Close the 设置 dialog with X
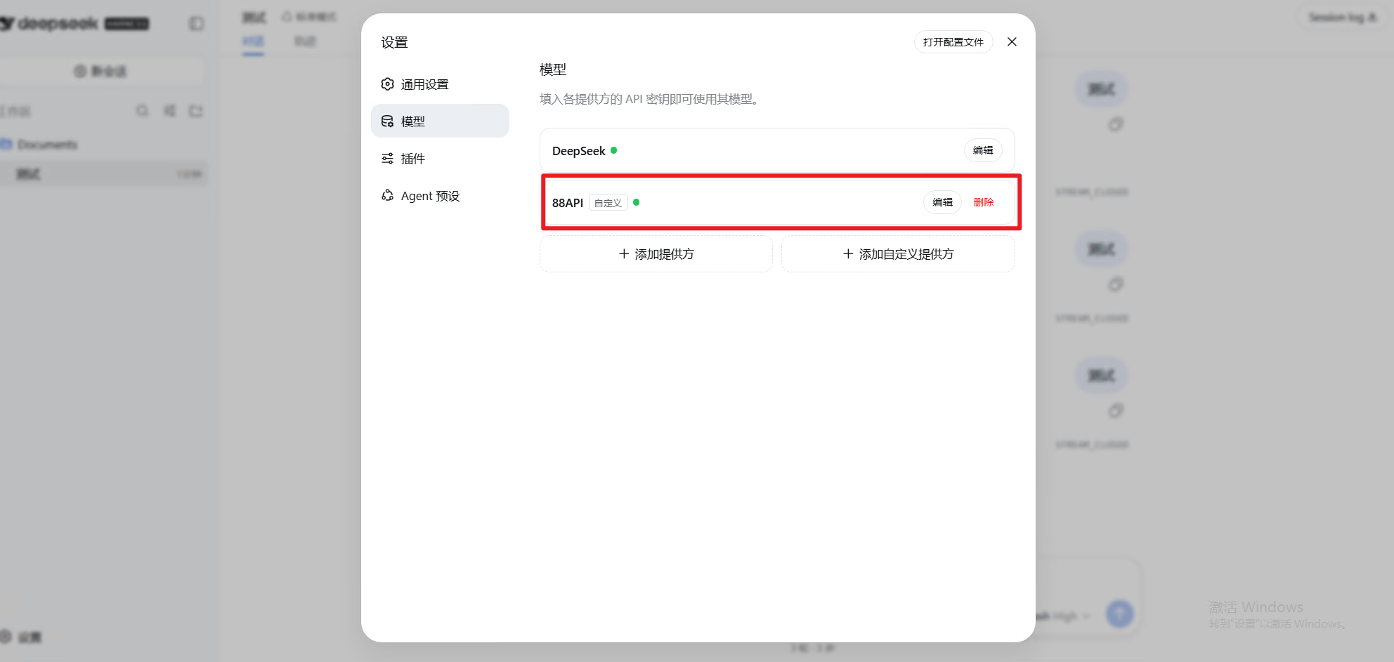Screen dimensions: 1394x662 1012,42
